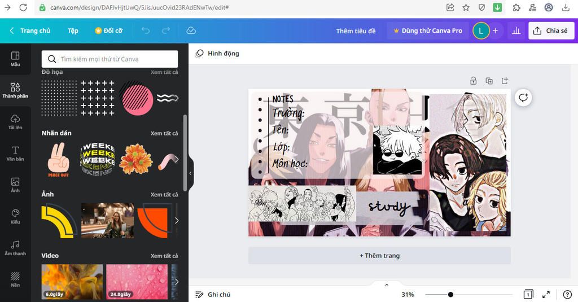Open the L user avatar
The image size is (578, 302).
481,31
